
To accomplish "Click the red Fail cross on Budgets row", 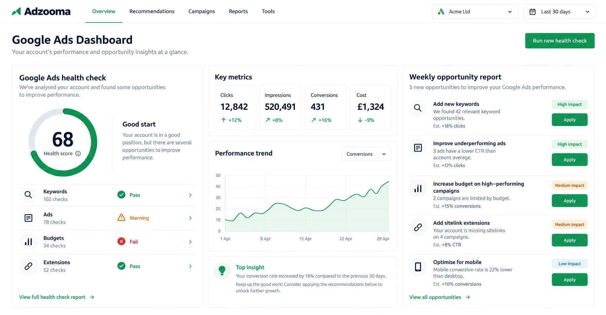I will pyautogui.click(x=122, y=241).
